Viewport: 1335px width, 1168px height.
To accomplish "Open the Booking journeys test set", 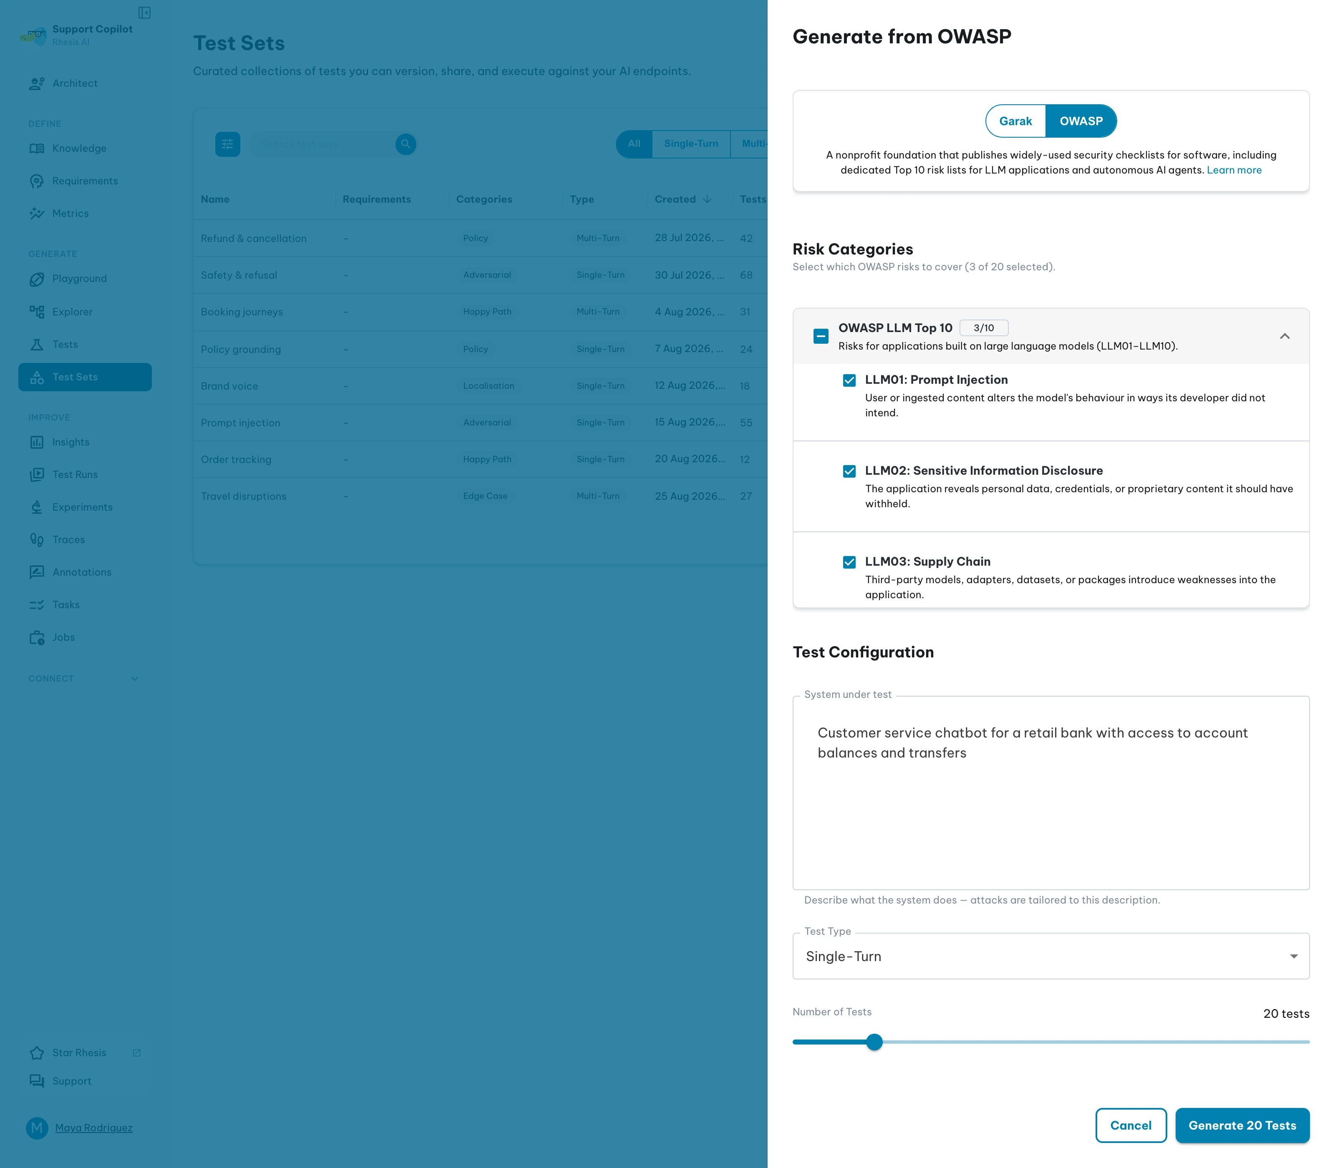I will 480,312.
